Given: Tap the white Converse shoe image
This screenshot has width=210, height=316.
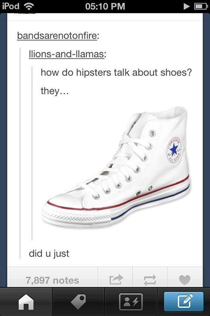Looking at the screenshot, I should [116, 168].
